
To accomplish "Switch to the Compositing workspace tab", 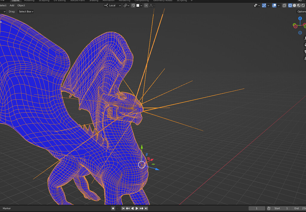I will click(142, 1).
